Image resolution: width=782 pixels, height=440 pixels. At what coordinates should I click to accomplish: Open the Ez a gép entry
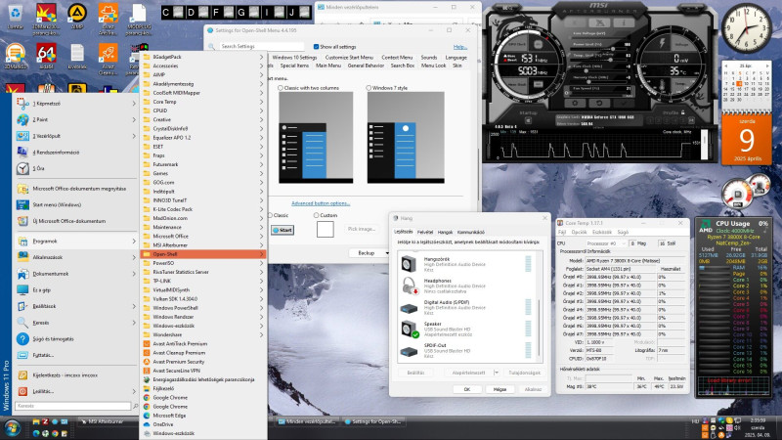(76, 289)
